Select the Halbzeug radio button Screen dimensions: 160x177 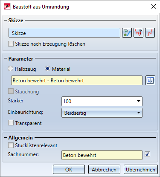(11, 69)
